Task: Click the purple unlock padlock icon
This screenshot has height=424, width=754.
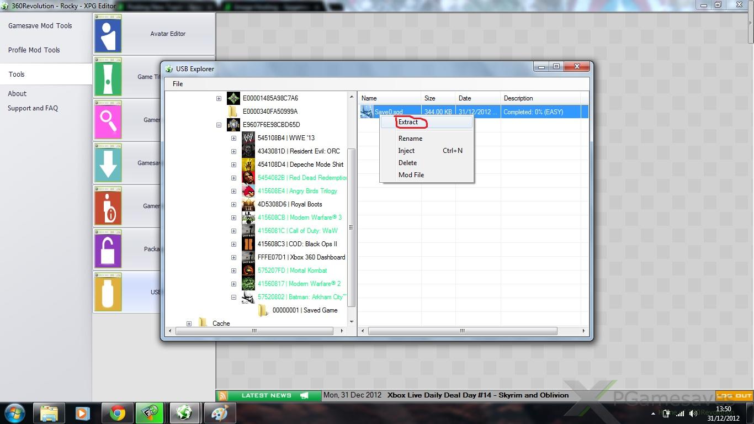Action: pyautogui.click(x=108, y=249)
